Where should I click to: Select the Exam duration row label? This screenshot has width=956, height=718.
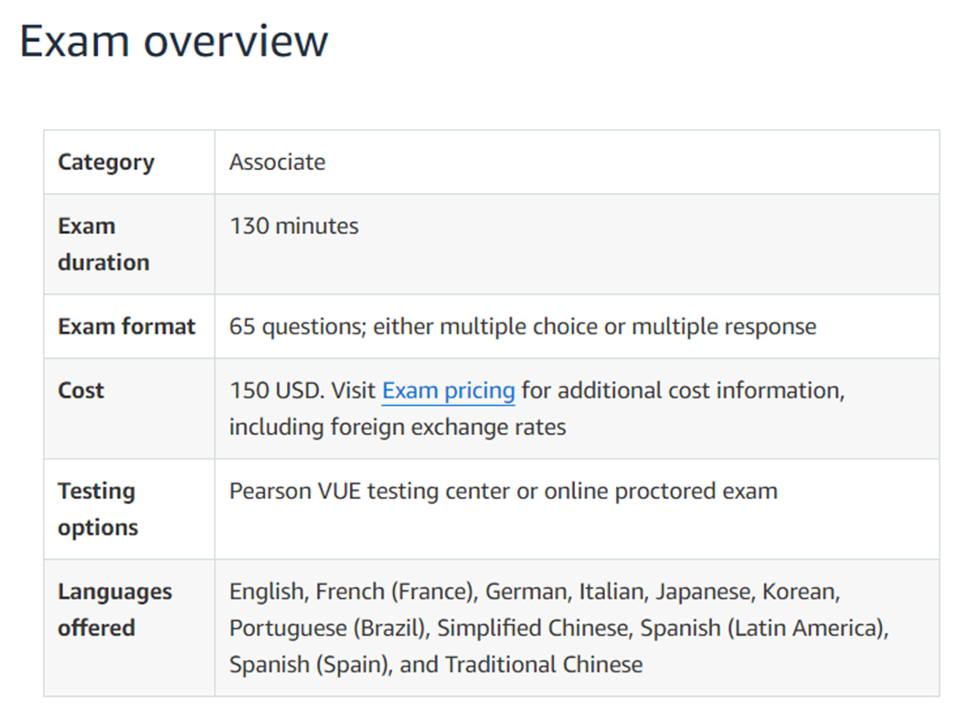(x=102, y=244)
